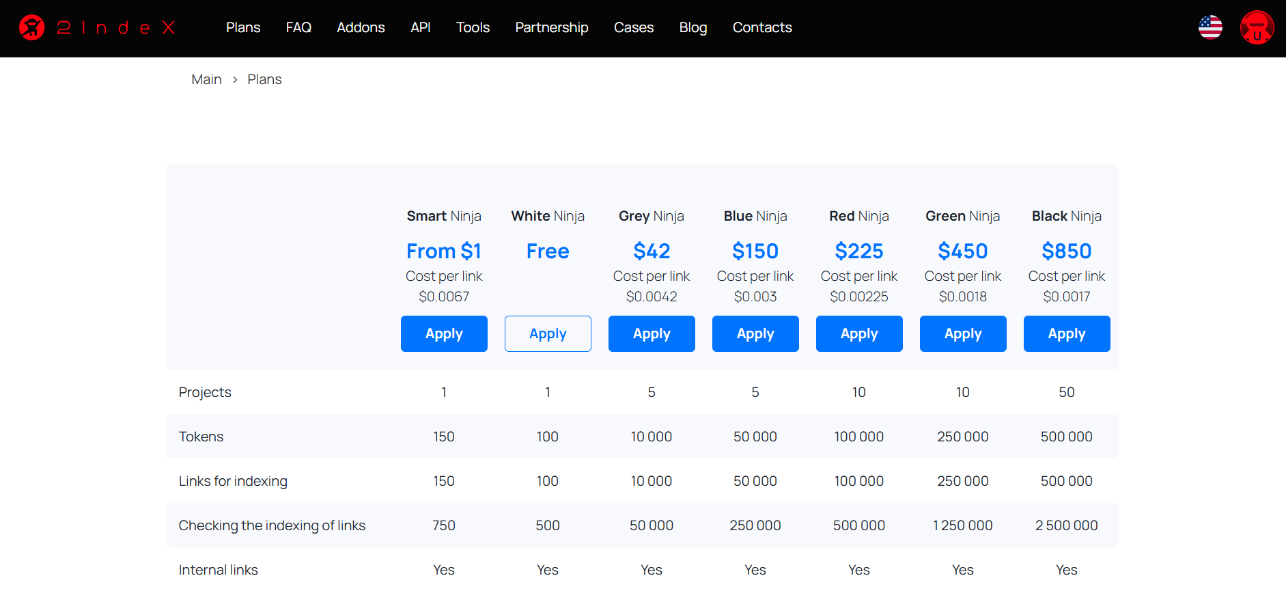1286x591 pixels.
Task: Click the 'Internal links' row label
Action: pos(218,570)
